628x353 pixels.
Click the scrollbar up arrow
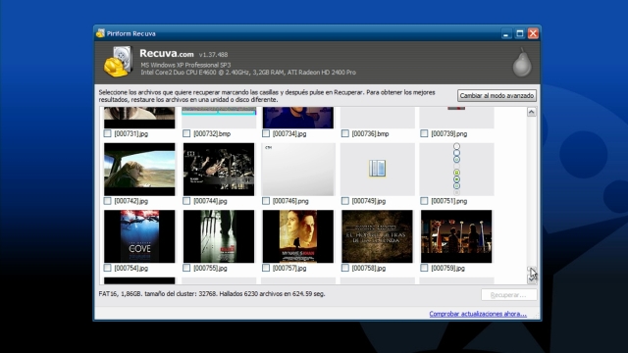pyautogui.click(x=532, y=112)
